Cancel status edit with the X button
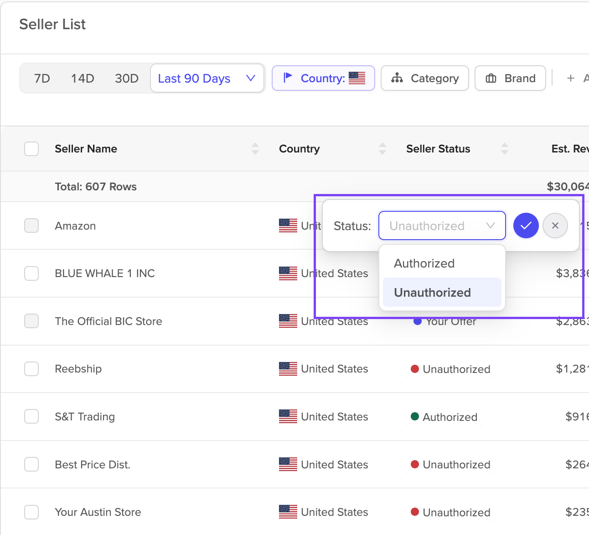589x535 pixels. click(555, 226)
